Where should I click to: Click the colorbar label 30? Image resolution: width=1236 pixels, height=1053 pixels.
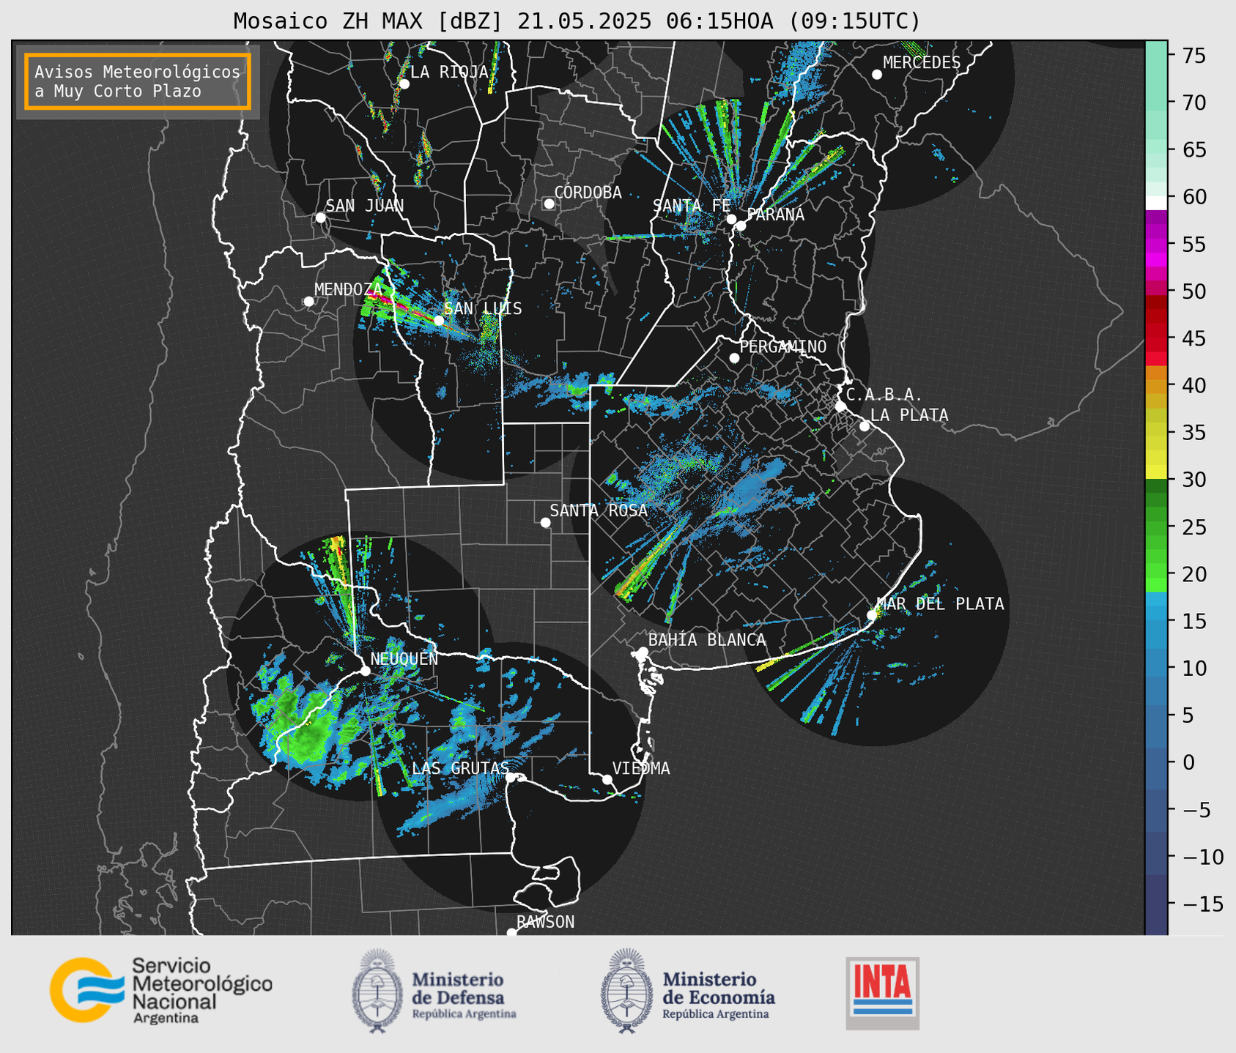1194,480
